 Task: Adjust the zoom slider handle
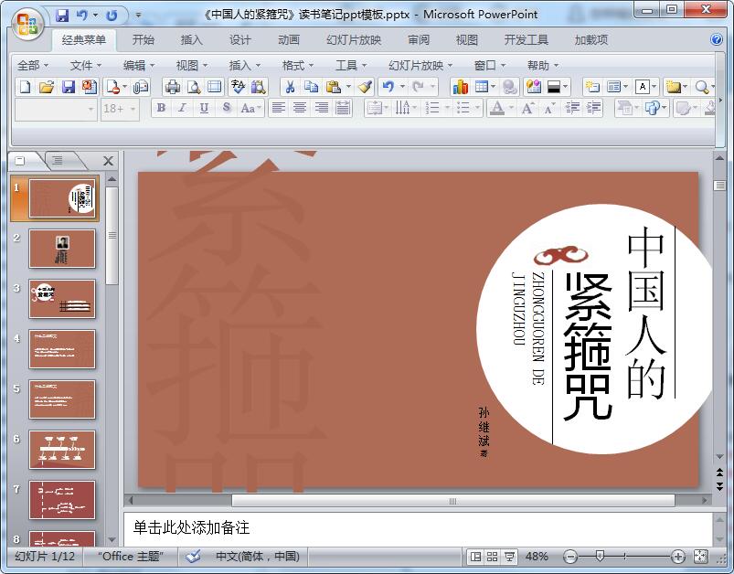(600, 557)
